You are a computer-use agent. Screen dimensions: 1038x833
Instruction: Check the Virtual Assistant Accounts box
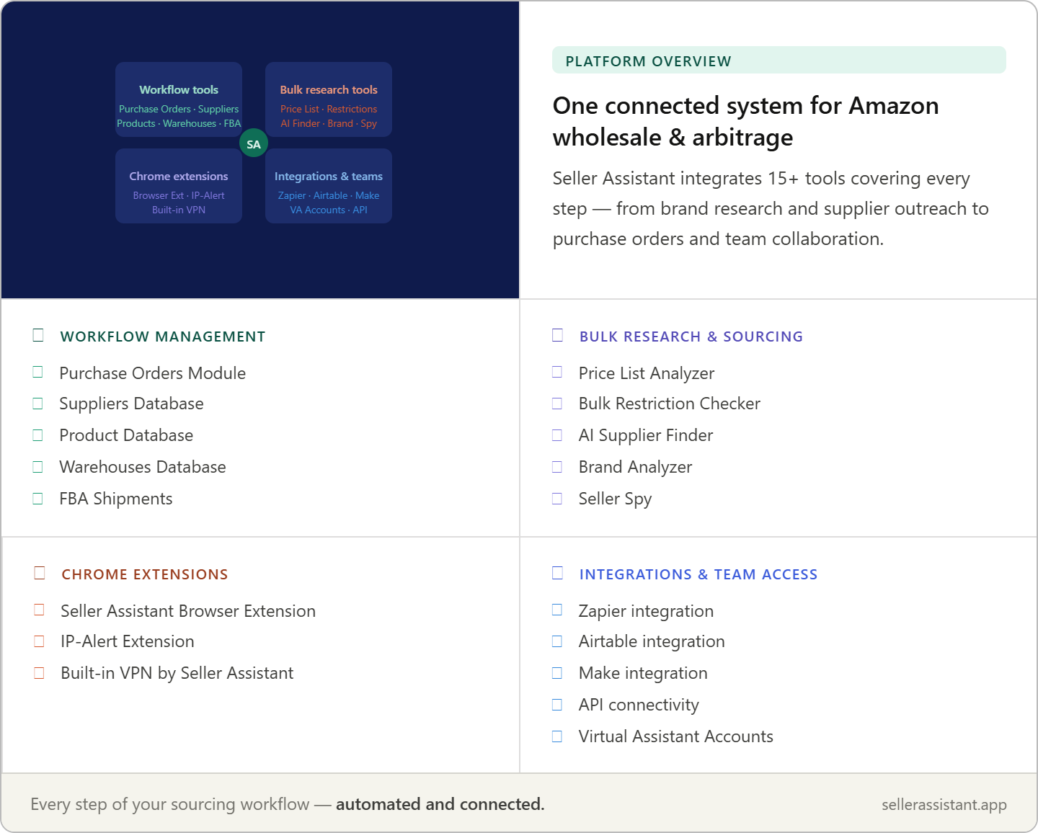[x=557, y=736]
